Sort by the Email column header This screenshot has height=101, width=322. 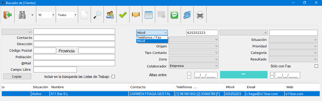point(265,87)
